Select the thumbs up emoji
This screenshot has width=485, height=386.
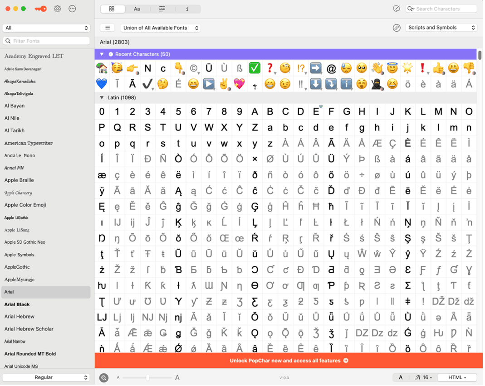pos(438,68)
